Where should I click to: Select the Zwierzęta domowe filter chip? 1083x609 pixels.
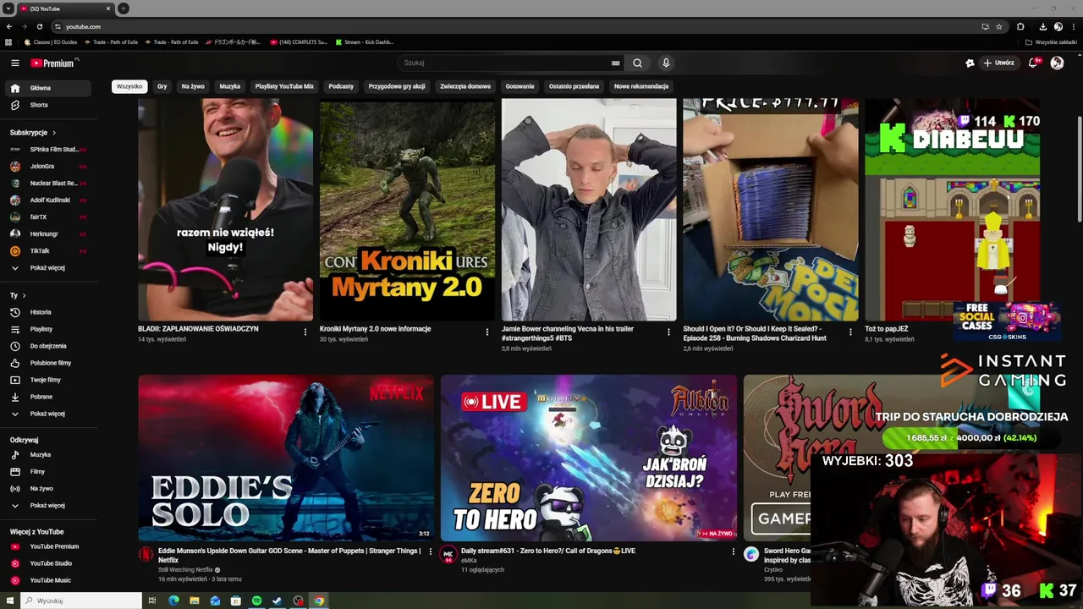click(x=465, y=86)
